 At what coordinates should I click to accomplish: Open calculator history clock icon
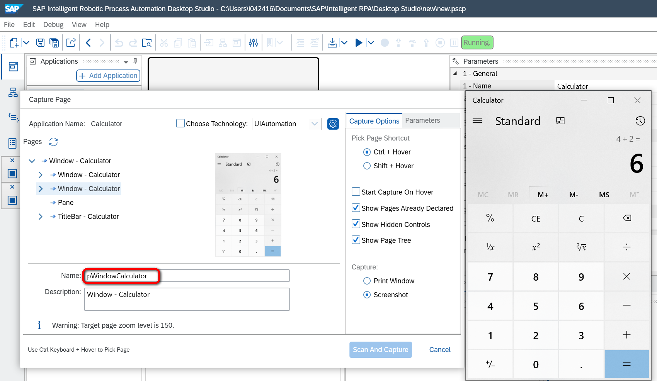[x=640, y=121]
